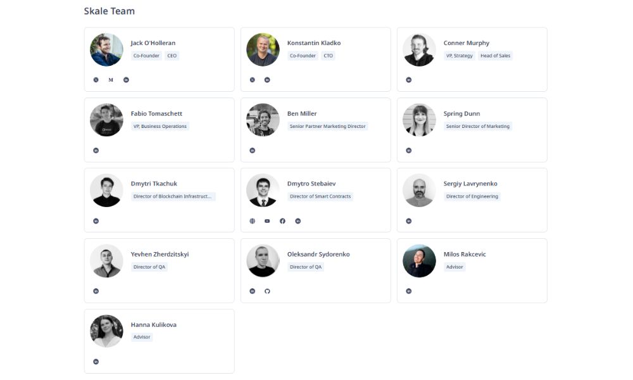Image resolution: width=633 pixels, height=380 pixels.
Task: Click Conner Murphy's LinkedIn icon
Action: 409,80
